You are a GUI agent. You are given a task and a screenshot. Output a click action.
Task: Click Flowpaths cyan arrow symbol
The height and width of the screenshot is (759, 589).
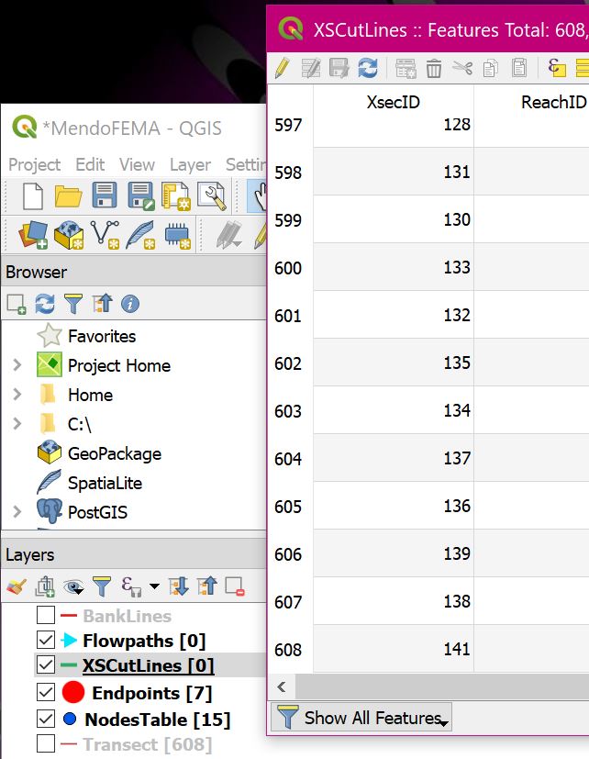point(69,640)
